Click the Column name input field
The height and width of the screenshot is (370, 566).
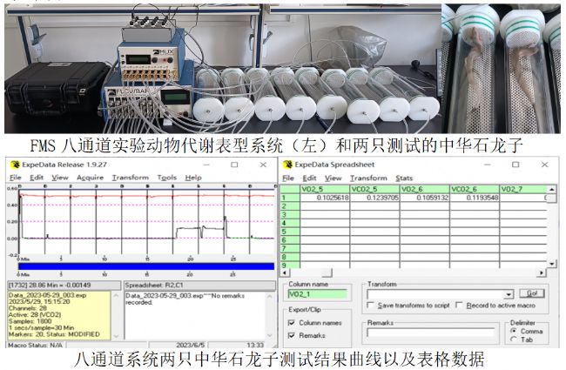[x=317, y=294]
